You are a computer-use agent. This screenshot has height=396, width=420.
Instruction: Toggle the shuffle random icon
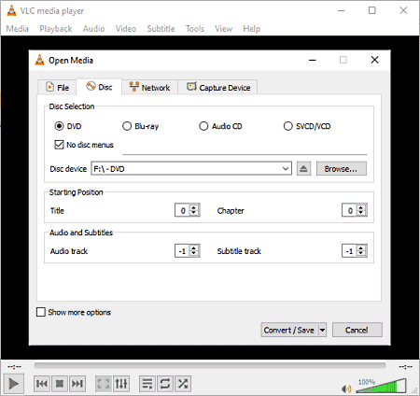[x=183, y=384]
